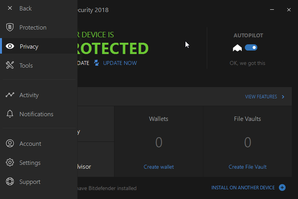Open the Activity menu item
Viewport: 298px width, 199px height.
(x=29, y=95)
